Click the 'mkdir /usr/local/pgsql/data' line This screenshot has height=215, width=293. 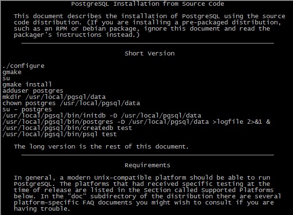54,97
